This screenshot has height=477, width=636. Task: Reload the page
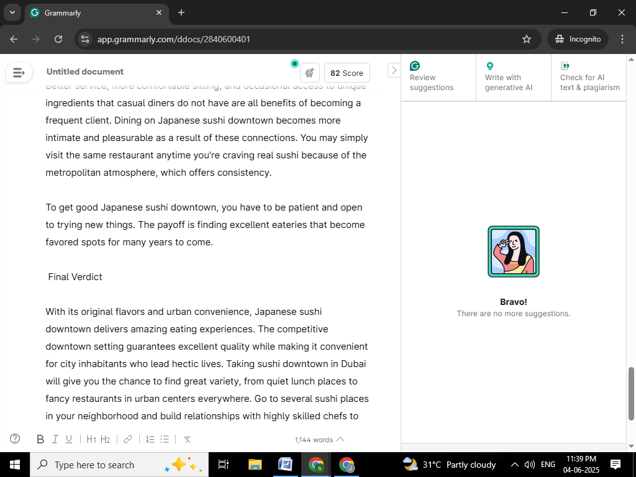point(58,39)
